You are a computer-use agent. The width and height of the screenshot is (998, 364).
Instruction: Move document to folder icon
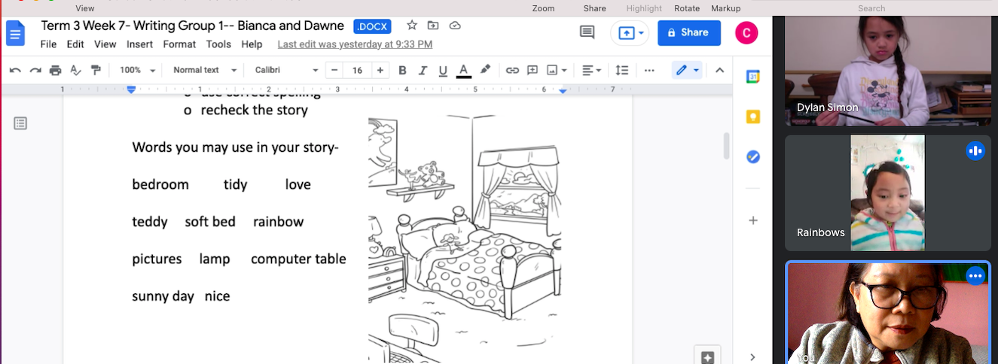coord(433,26)
